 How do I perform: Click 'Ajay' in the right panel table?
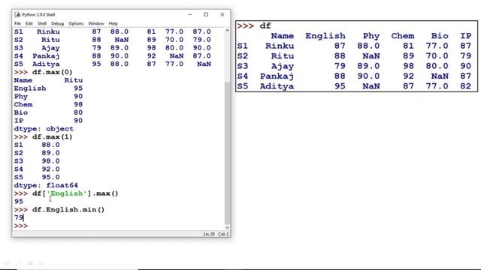coord(283,66)
